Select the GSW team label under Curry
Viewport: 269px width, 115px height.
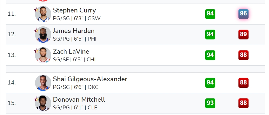(x=94, y=18)
